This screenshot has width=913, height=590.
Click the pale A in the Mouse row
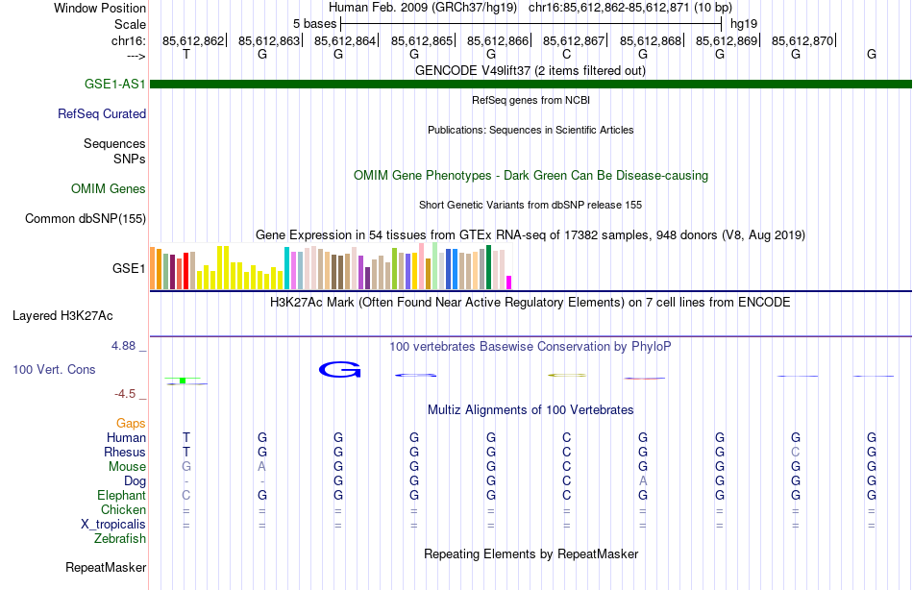point(262,467)
